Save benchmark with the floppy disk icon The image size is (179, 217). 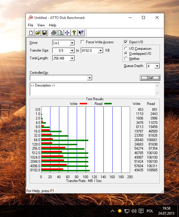(44, 33)
